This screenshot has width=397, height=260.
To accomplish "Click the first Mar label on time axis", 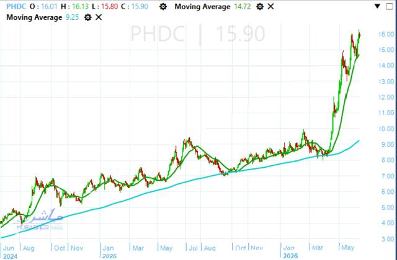I will [138, 248].
